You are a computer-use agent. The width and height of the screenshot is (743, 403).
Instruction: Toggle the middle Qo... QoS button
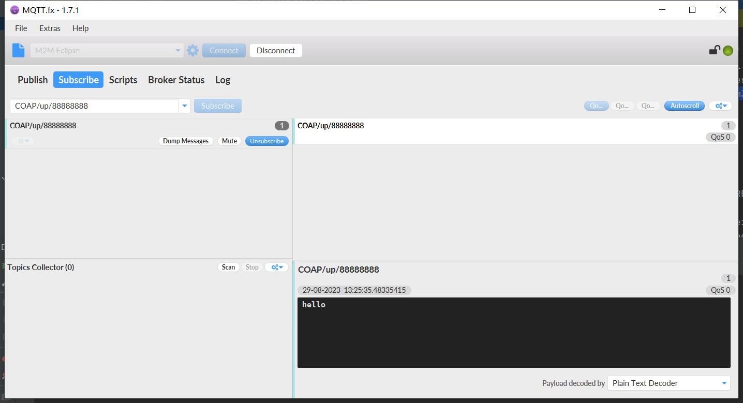pos(622,106)
